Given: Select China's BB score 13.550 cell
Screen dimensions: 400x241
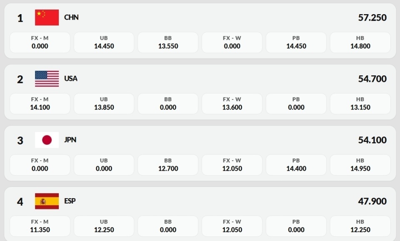Looking at the screenshot, I should [168, 42].
